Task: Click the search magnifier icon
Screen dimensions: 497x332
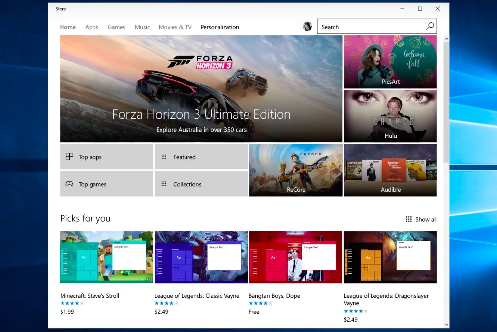Action: (430, 27)
